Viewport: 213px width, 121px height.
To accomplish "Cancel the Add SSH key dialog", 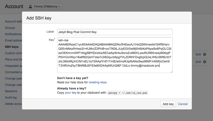I will (x=183, y=104).
